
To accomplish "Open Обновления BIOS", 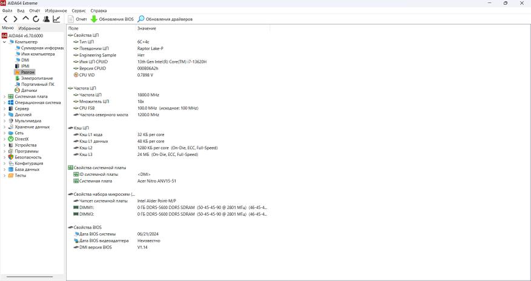I will click(112, 19).
